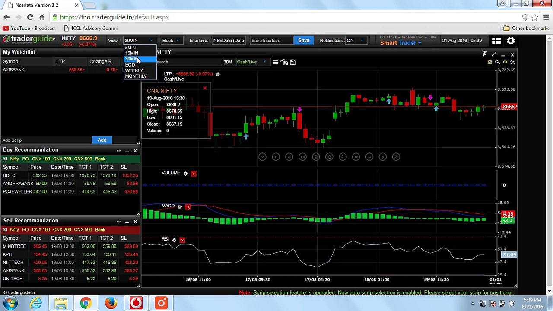Open RSI indicator settings gear
This screenshot has width=553, height=311.
174,240
